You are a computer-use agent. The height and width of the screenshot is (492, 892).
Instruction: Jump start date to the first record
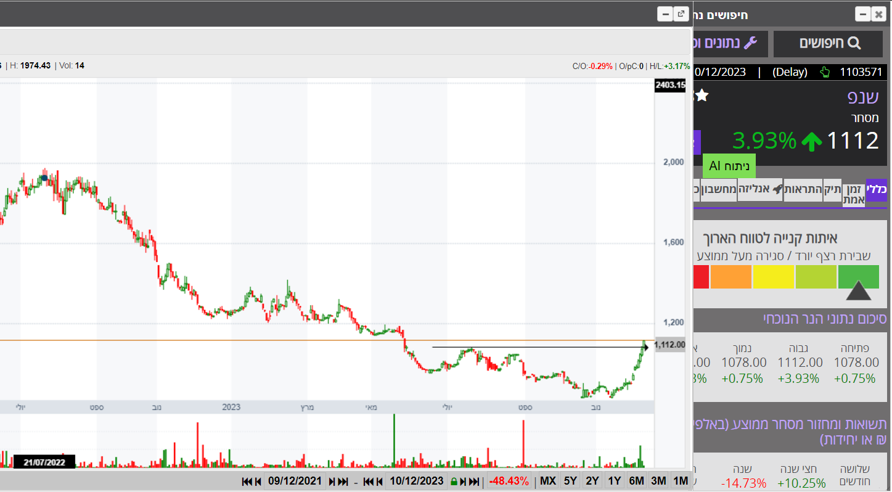[247, 482]
